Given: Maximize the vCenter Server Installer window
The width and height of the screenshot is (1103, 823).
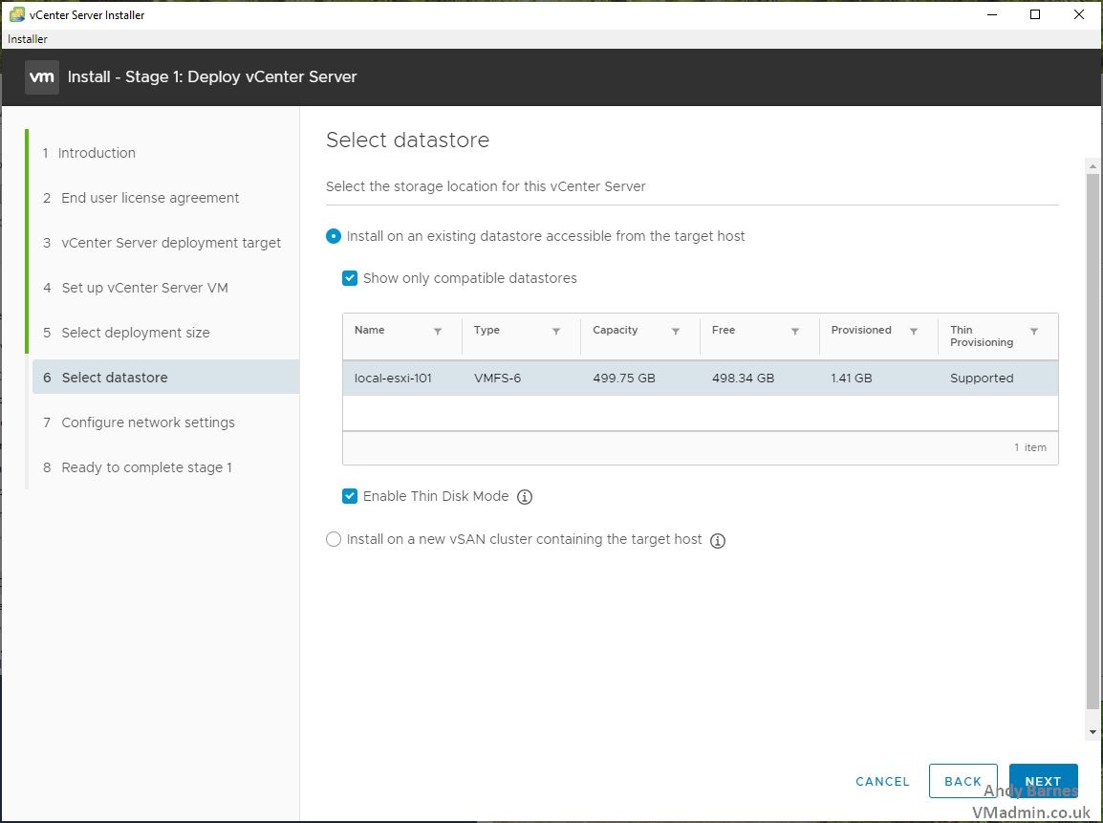Looking at the screenshot, I should [1035, 14].
